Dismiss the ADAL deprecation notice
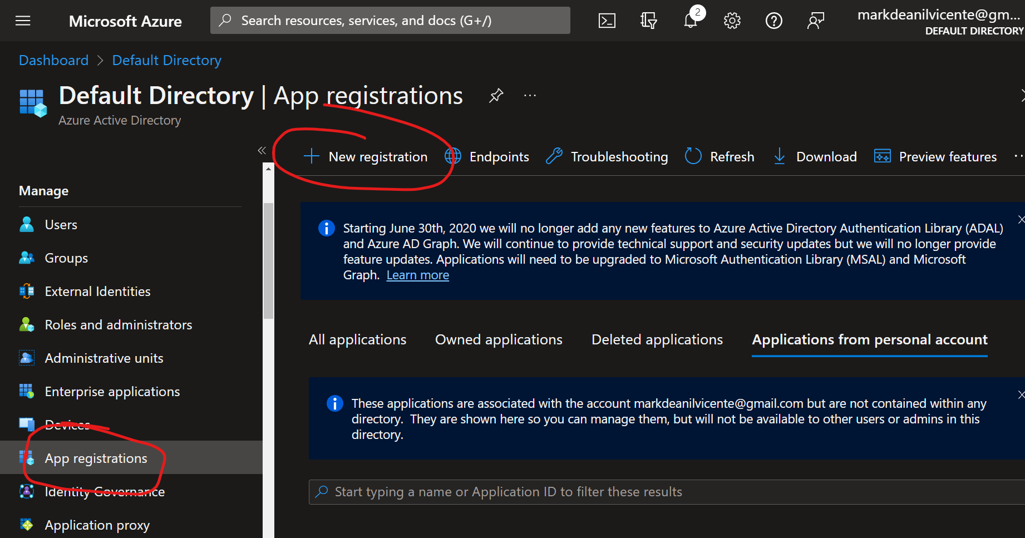 click(1021, 219)
